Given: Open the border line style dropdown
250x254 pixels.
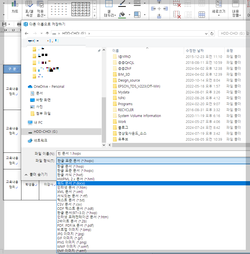Looking at the screenshot, I should (145, 3).
